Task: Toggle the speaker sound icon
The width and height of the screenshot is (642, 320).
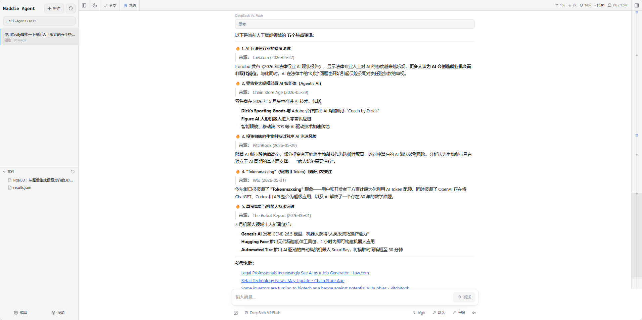Action: coord(474,313)
